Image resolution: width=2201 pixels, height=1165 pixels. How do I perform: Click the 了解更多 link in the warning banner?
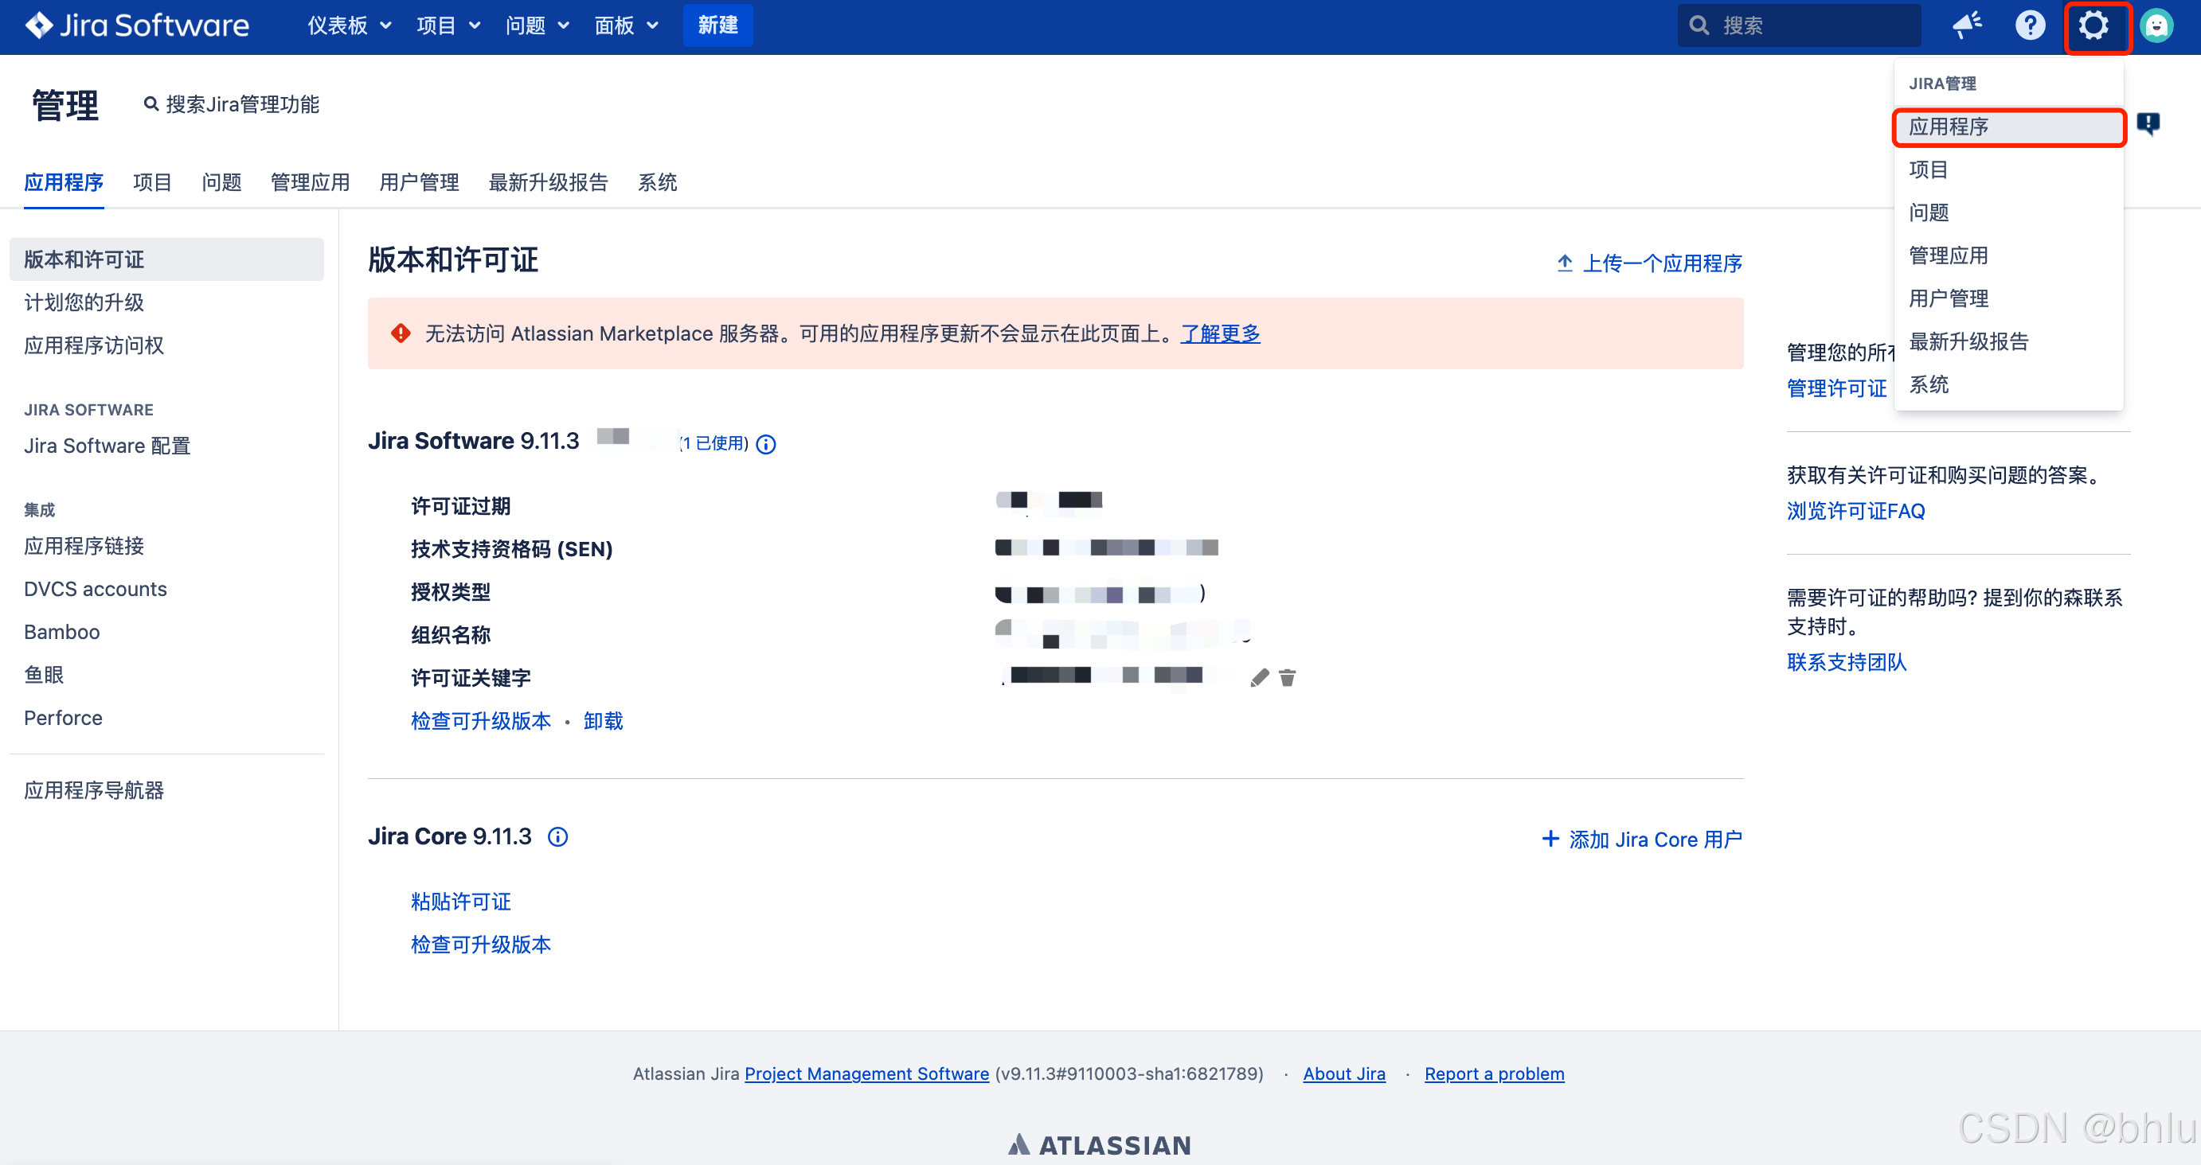[x=1221, y=333]
